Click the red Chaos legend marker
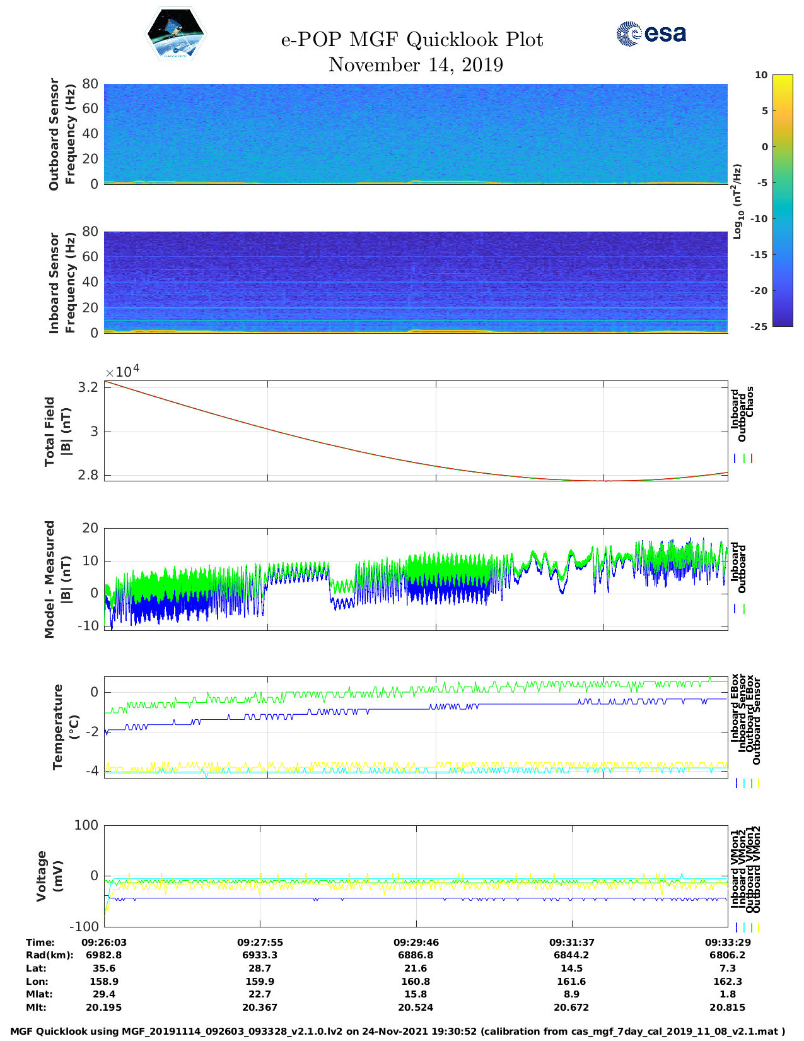804x1041 pixels. tap(752, 459)
